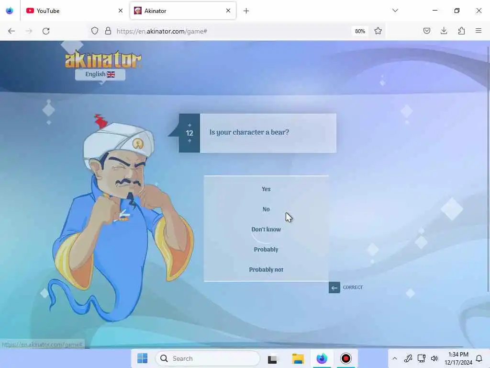Reload the current page
Screen dimensions: 490x368
click(x=46, y=31)
